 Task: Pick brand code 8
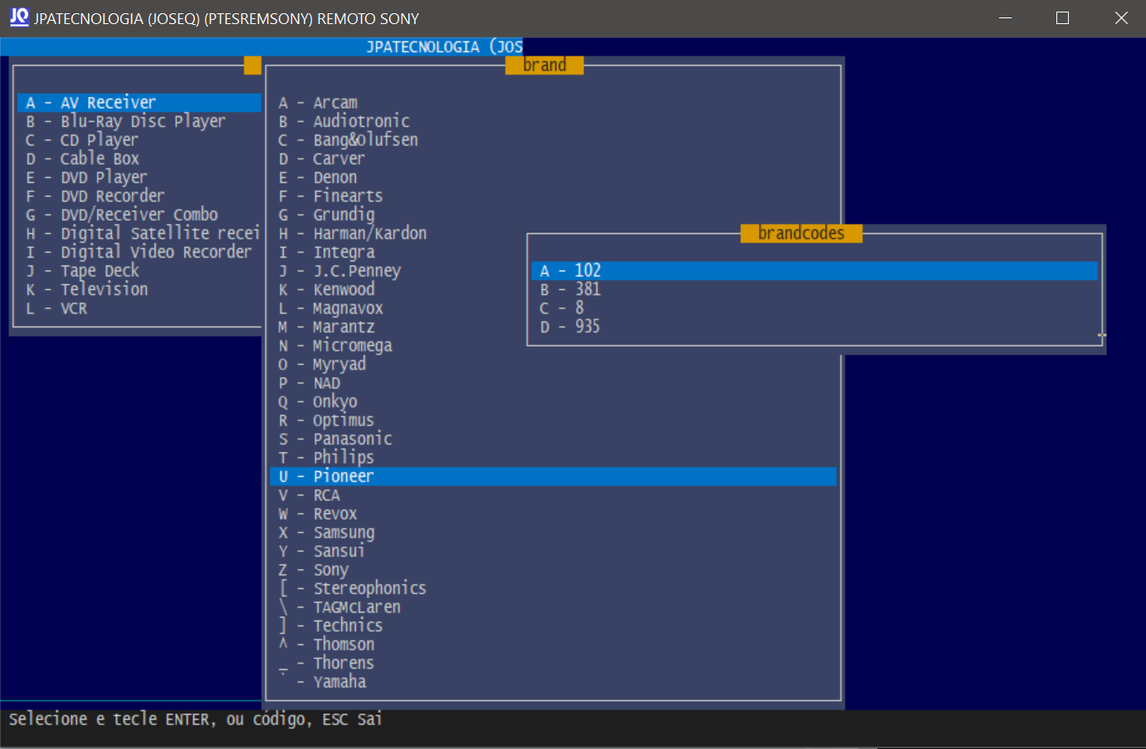pyautogui.click(x=579, y=308)
